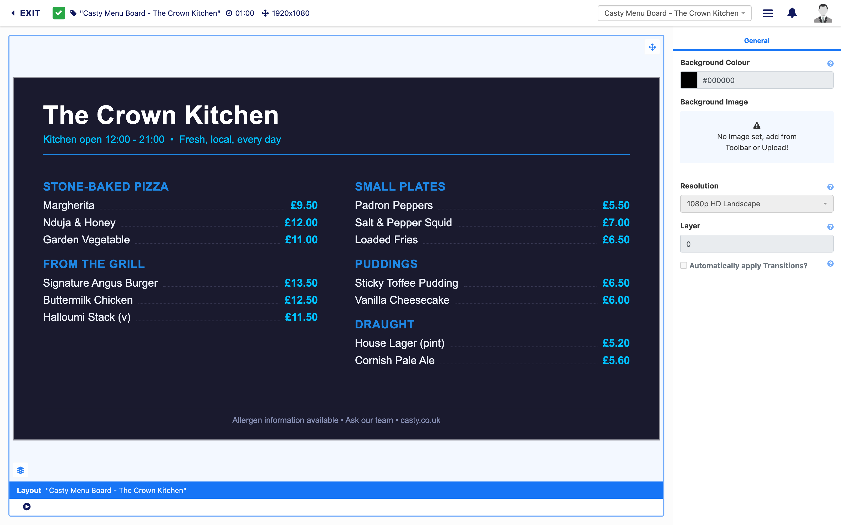Click the "1920x1080" resolution text in header
The width and height of the screenshot is (841, 525).
(290, 13)
